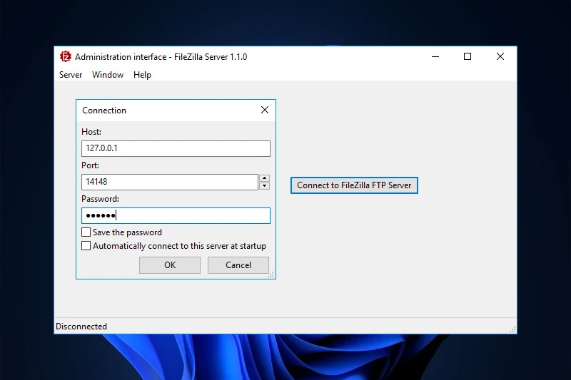The height and width of the screenshot is (380, 571).
Task: Minimize the FileZilla Server window
Action: [434, 56]
